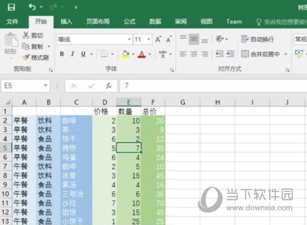Expand the Underline style dropdown arrow
This screenshot has height=225, width=307.
tap(92, 54)
